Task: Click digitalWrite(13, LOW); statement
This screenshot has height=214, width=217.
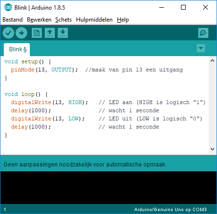Action: click(x=48, y=119)
